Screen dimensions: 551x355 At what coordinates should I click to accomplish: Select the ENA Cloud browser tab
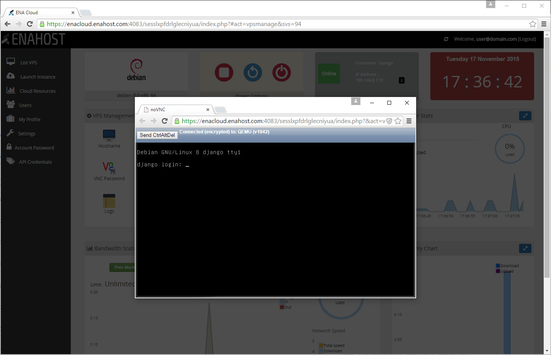pos(40,13)
